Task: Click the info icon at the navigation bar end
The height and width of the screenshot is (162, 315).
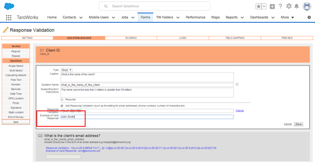Action: click(x=309, y=17)
